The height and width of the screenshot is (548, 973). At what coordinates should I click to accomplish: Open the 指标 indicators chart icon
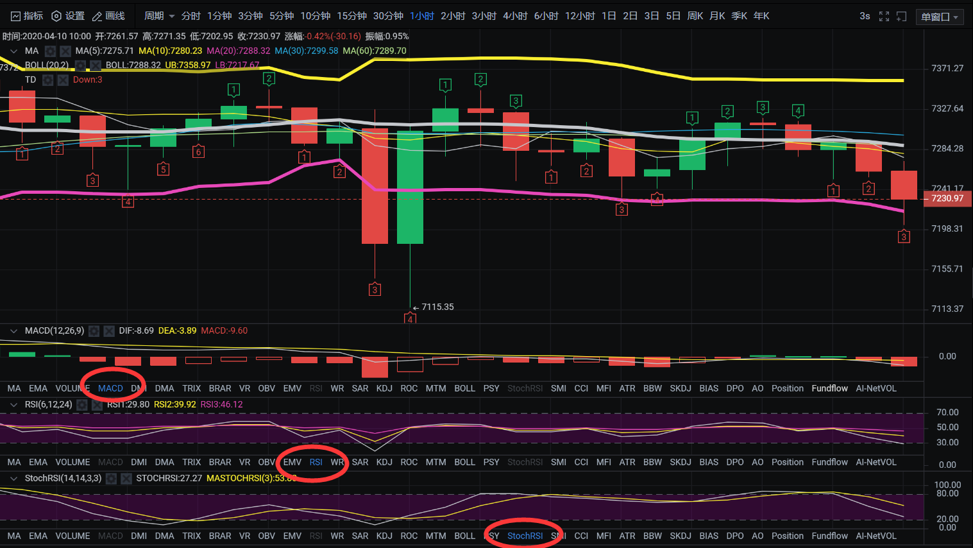click(16, 16)
